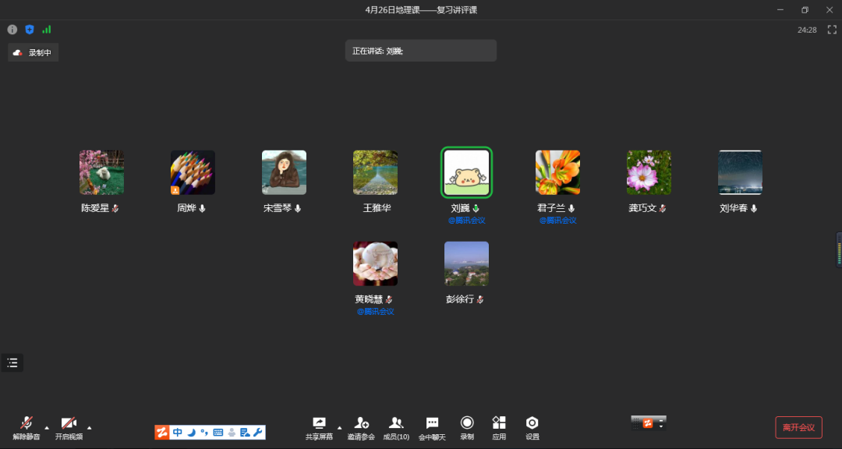Click the IME user account icon
This screenshot has width=842, height=449.
[232, 433]
